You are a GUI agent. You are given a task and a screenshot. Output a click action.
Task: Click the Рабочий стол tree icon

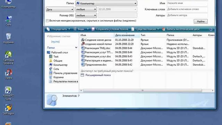click(x=49, y=52)
